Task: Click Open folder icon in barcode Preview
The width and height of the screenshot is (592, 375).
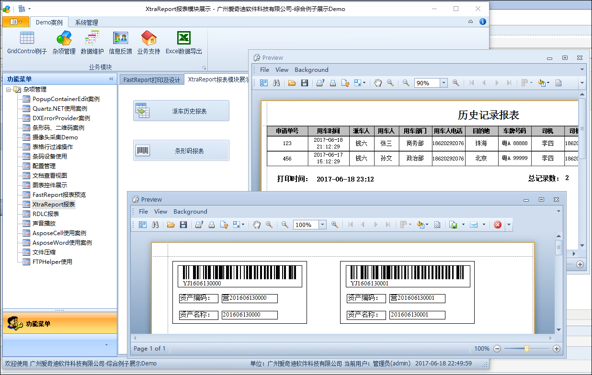Action: click(x=171, y=225)
